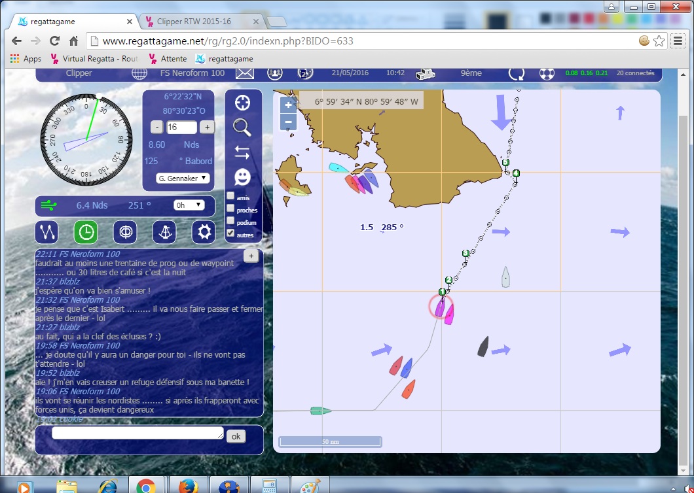Image resolution: width=694 pixels, height=493 pixels.
Task: Open the smiley face icon
Action: point(242,177)
